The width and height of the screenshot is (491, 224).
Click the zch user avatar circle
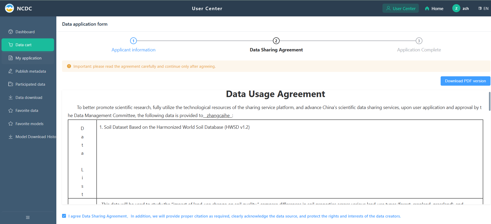coord(456,8)
